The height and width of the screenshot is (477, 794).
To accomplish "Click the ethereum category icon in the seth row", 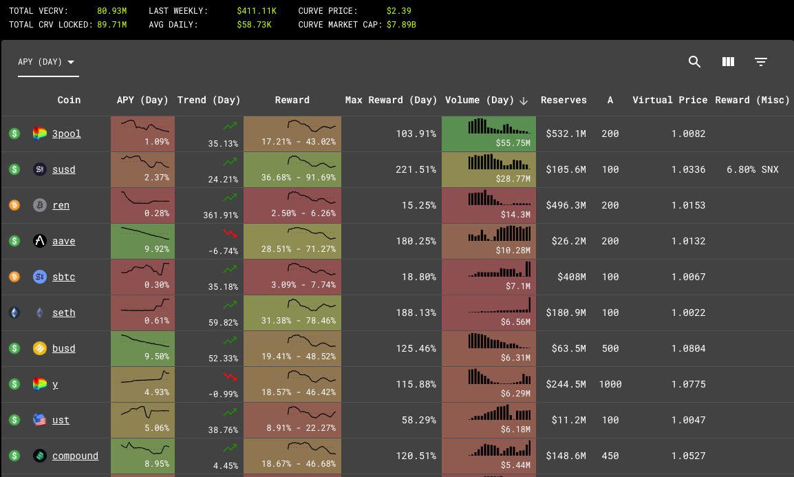I will point(14,313).
